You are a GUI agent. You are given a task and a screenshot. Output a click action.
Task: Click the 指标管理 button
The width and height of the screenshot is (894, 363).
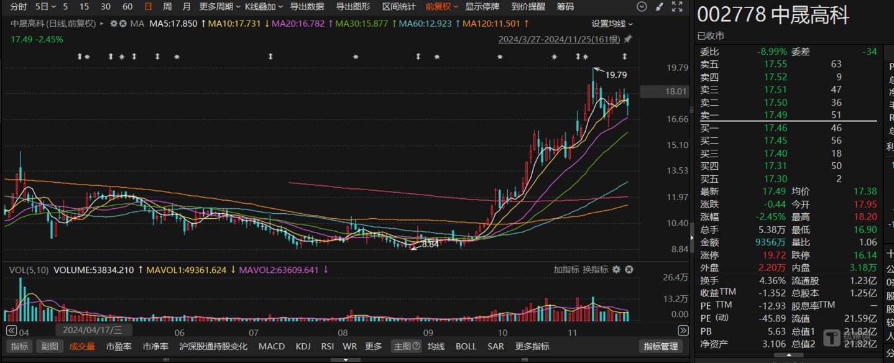pyautogui.click(x=661, y=346)
